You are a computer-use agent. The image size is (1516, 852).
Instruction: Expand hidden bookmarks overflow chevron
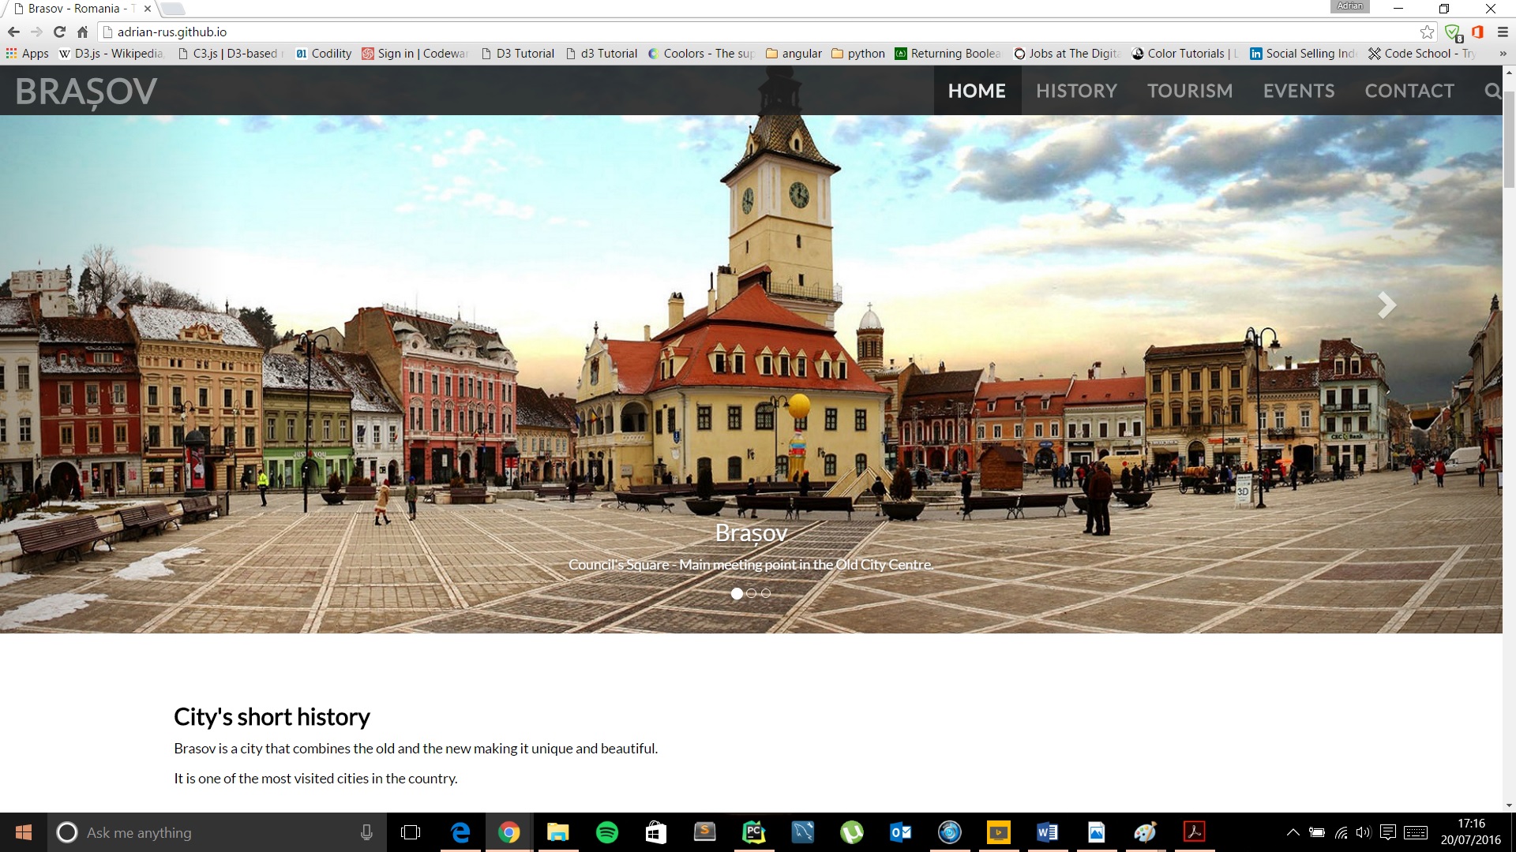tap(1503, 53)
